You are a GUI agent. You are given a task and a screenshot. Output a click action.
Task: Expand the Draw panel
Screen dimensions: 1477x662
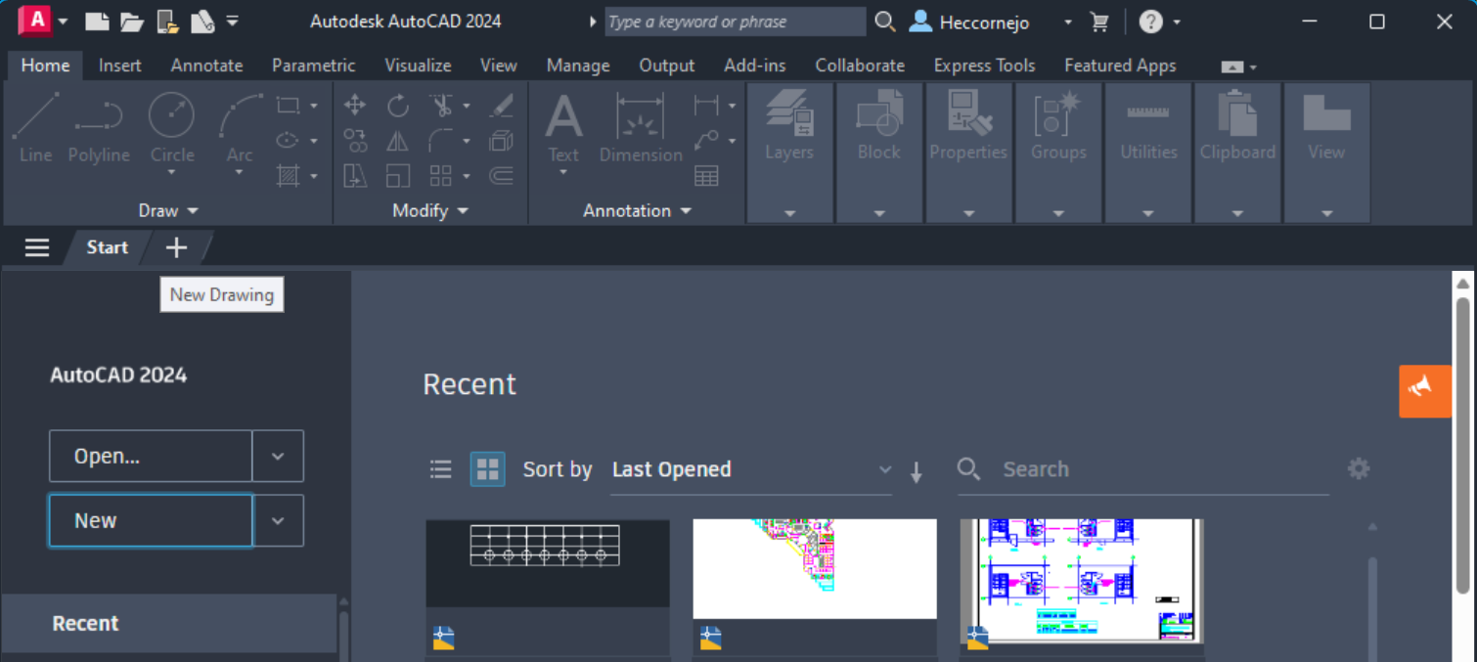click(x=168, y=210)
